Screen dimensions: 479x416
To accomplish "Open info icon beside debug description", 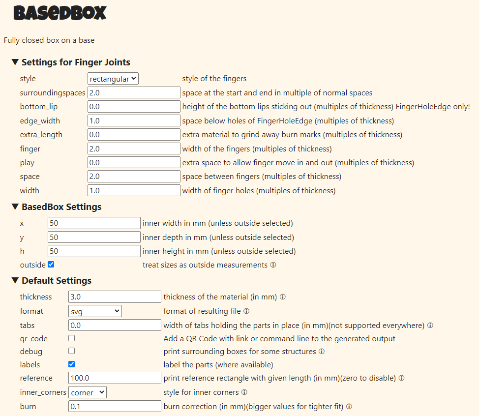I will [x=321, y=351].
